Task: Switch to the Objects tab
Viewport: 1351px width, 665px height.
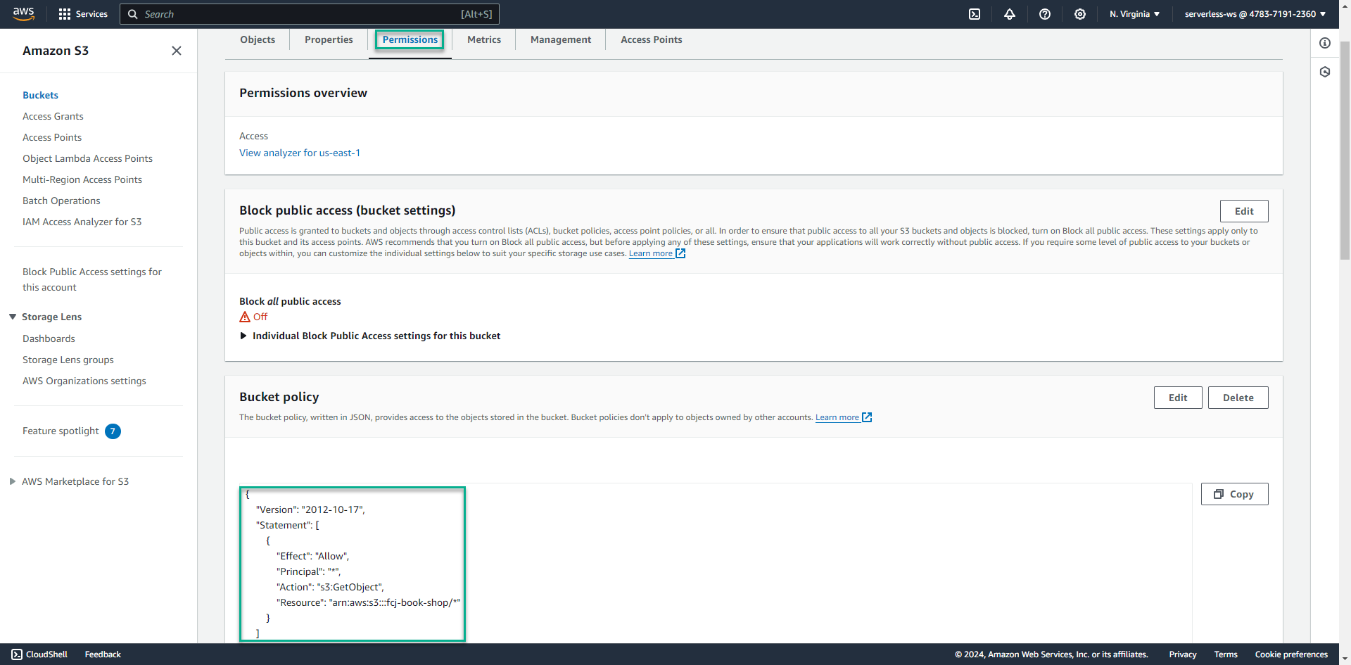Action: pos(258,39)
